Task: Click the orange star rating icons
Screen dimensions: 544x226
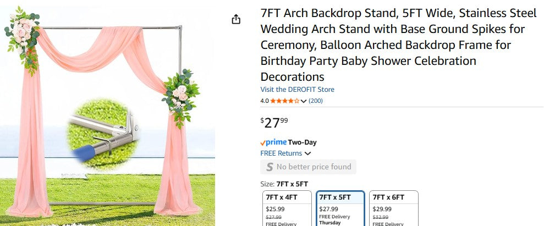Action: tap(284, 101)
